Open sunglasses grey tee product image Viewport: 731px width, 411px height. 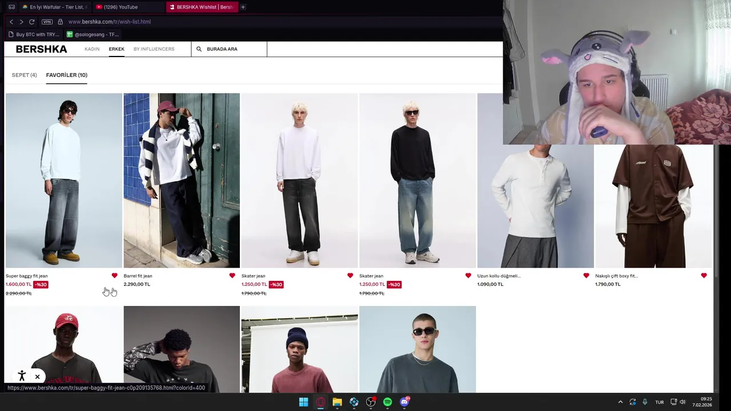tap(417, 349)
